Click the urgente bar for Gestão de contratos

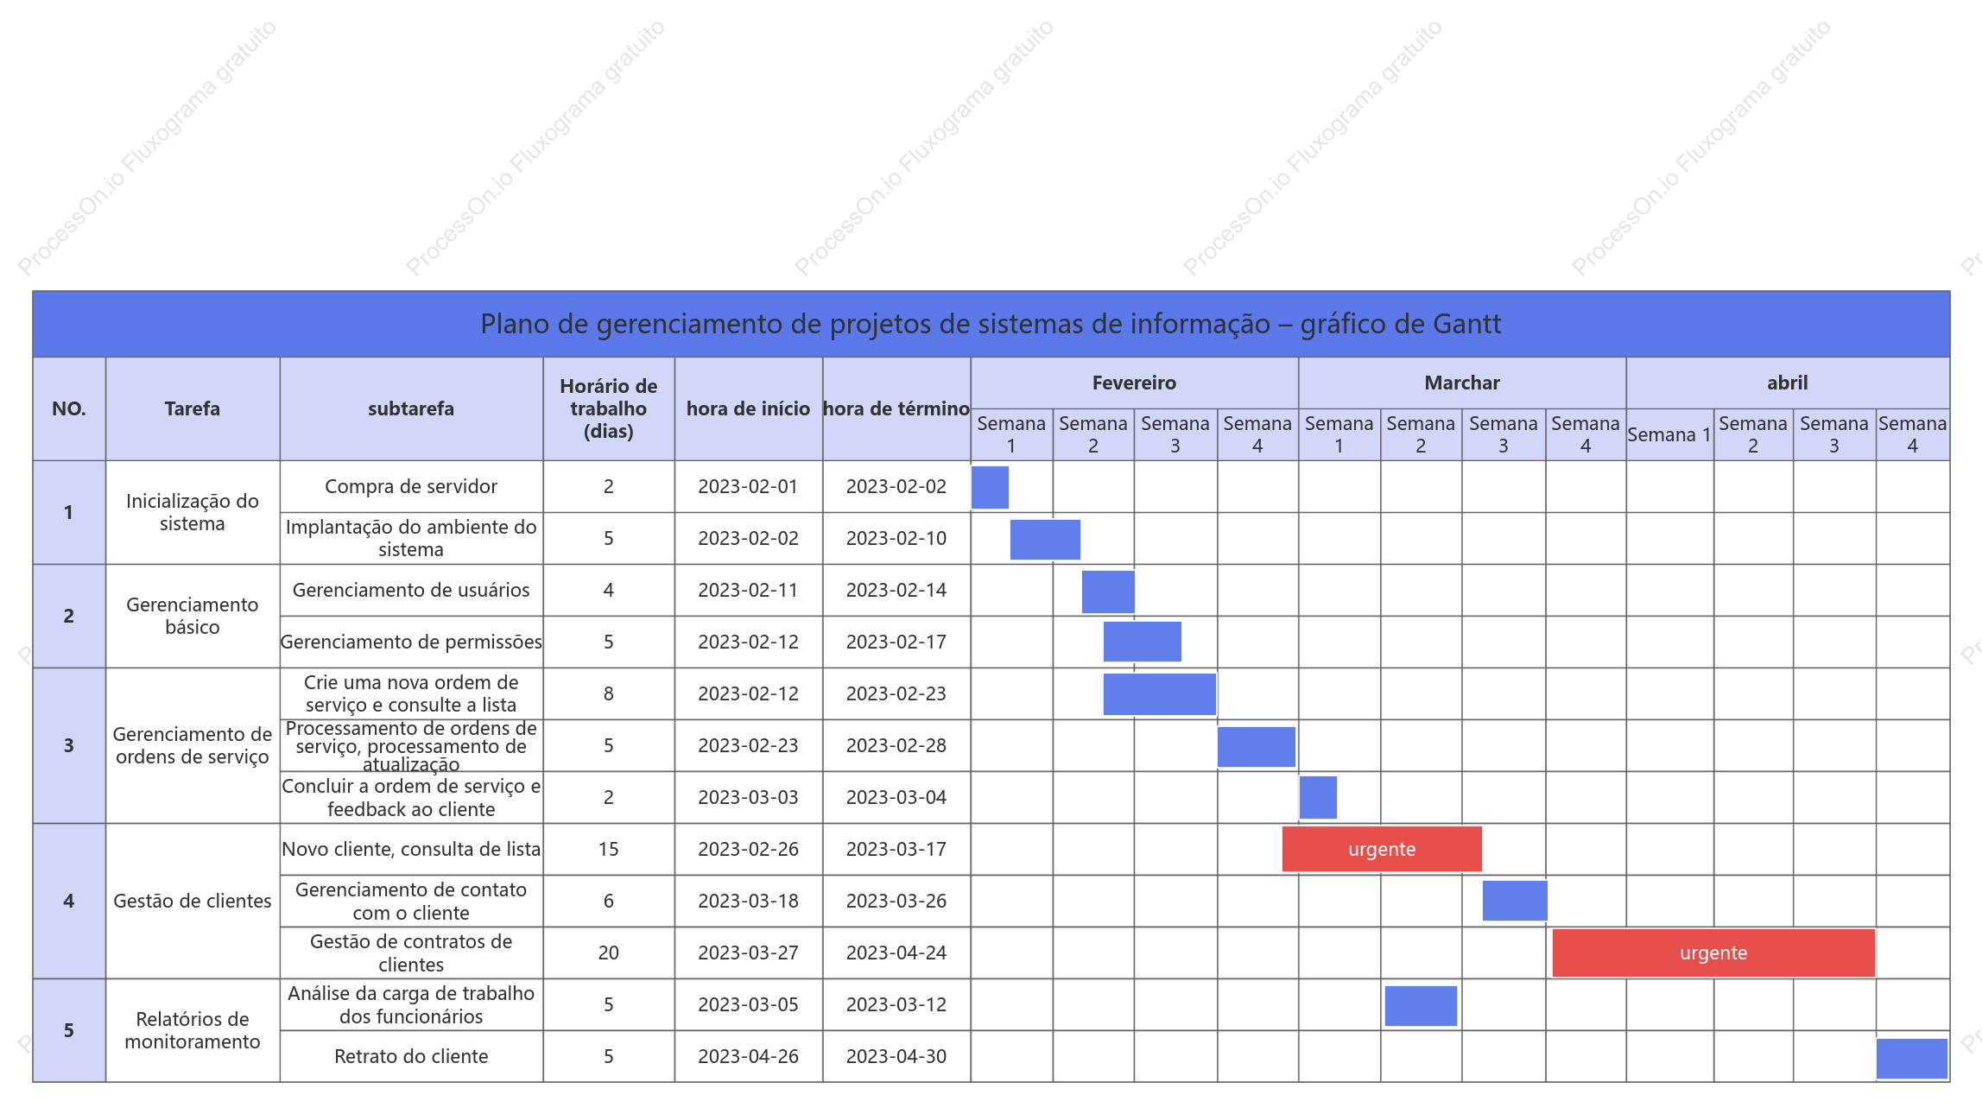1713,953
